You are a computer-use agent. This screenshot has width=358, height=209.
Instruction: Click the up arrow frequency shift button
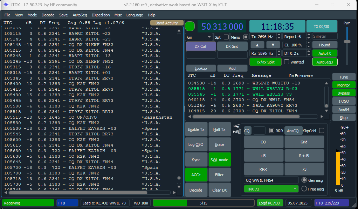[x=257, y=45]
